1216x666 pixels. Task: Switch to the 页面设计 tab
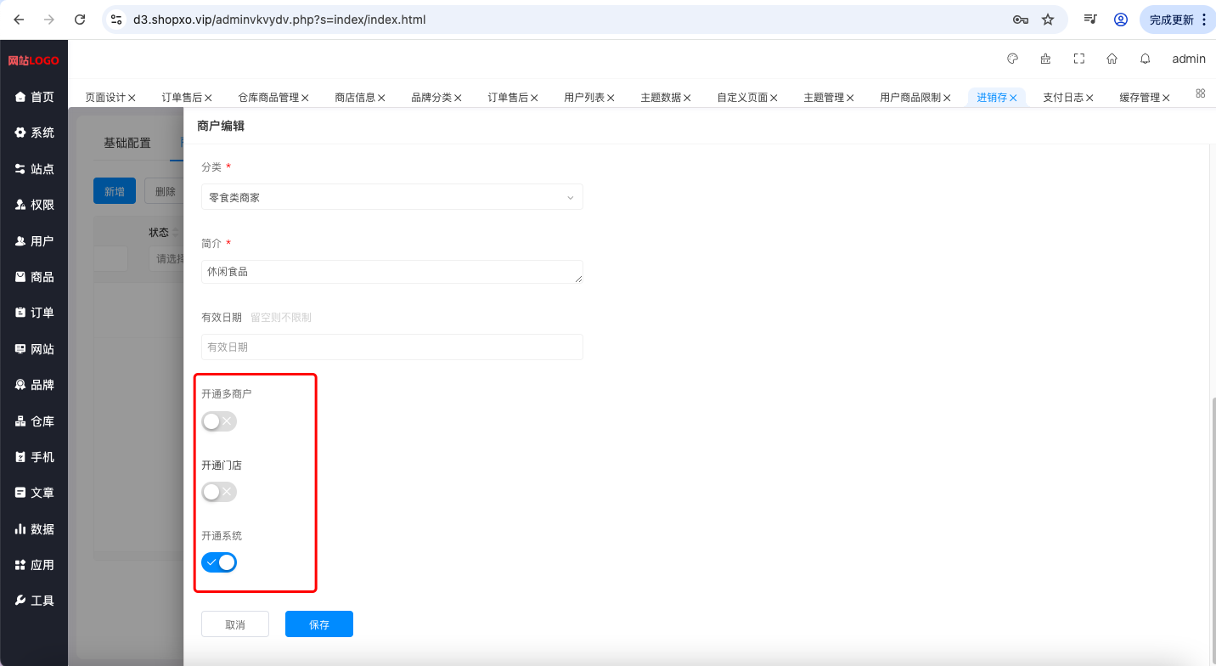coord(105,98)
